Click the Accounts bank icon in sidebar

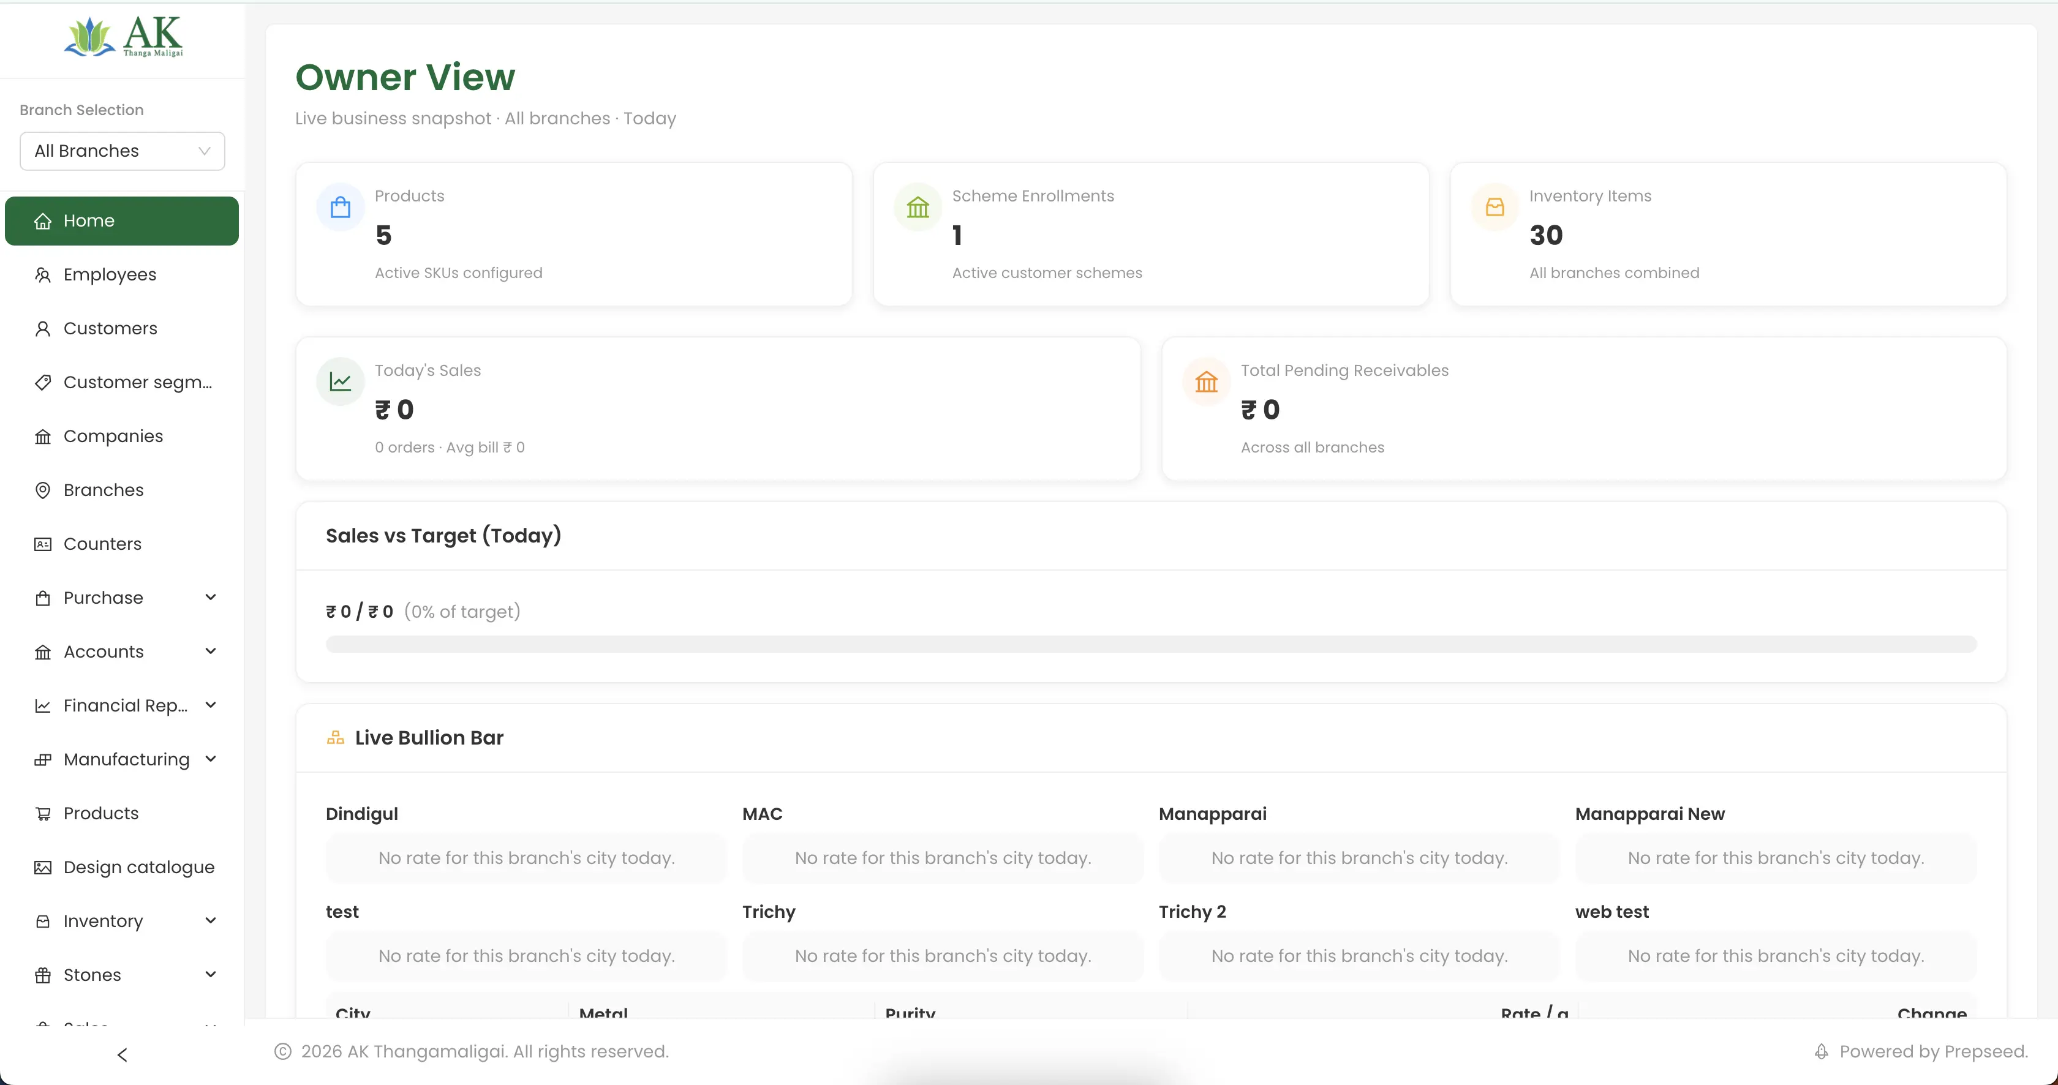tap(43, 652)
